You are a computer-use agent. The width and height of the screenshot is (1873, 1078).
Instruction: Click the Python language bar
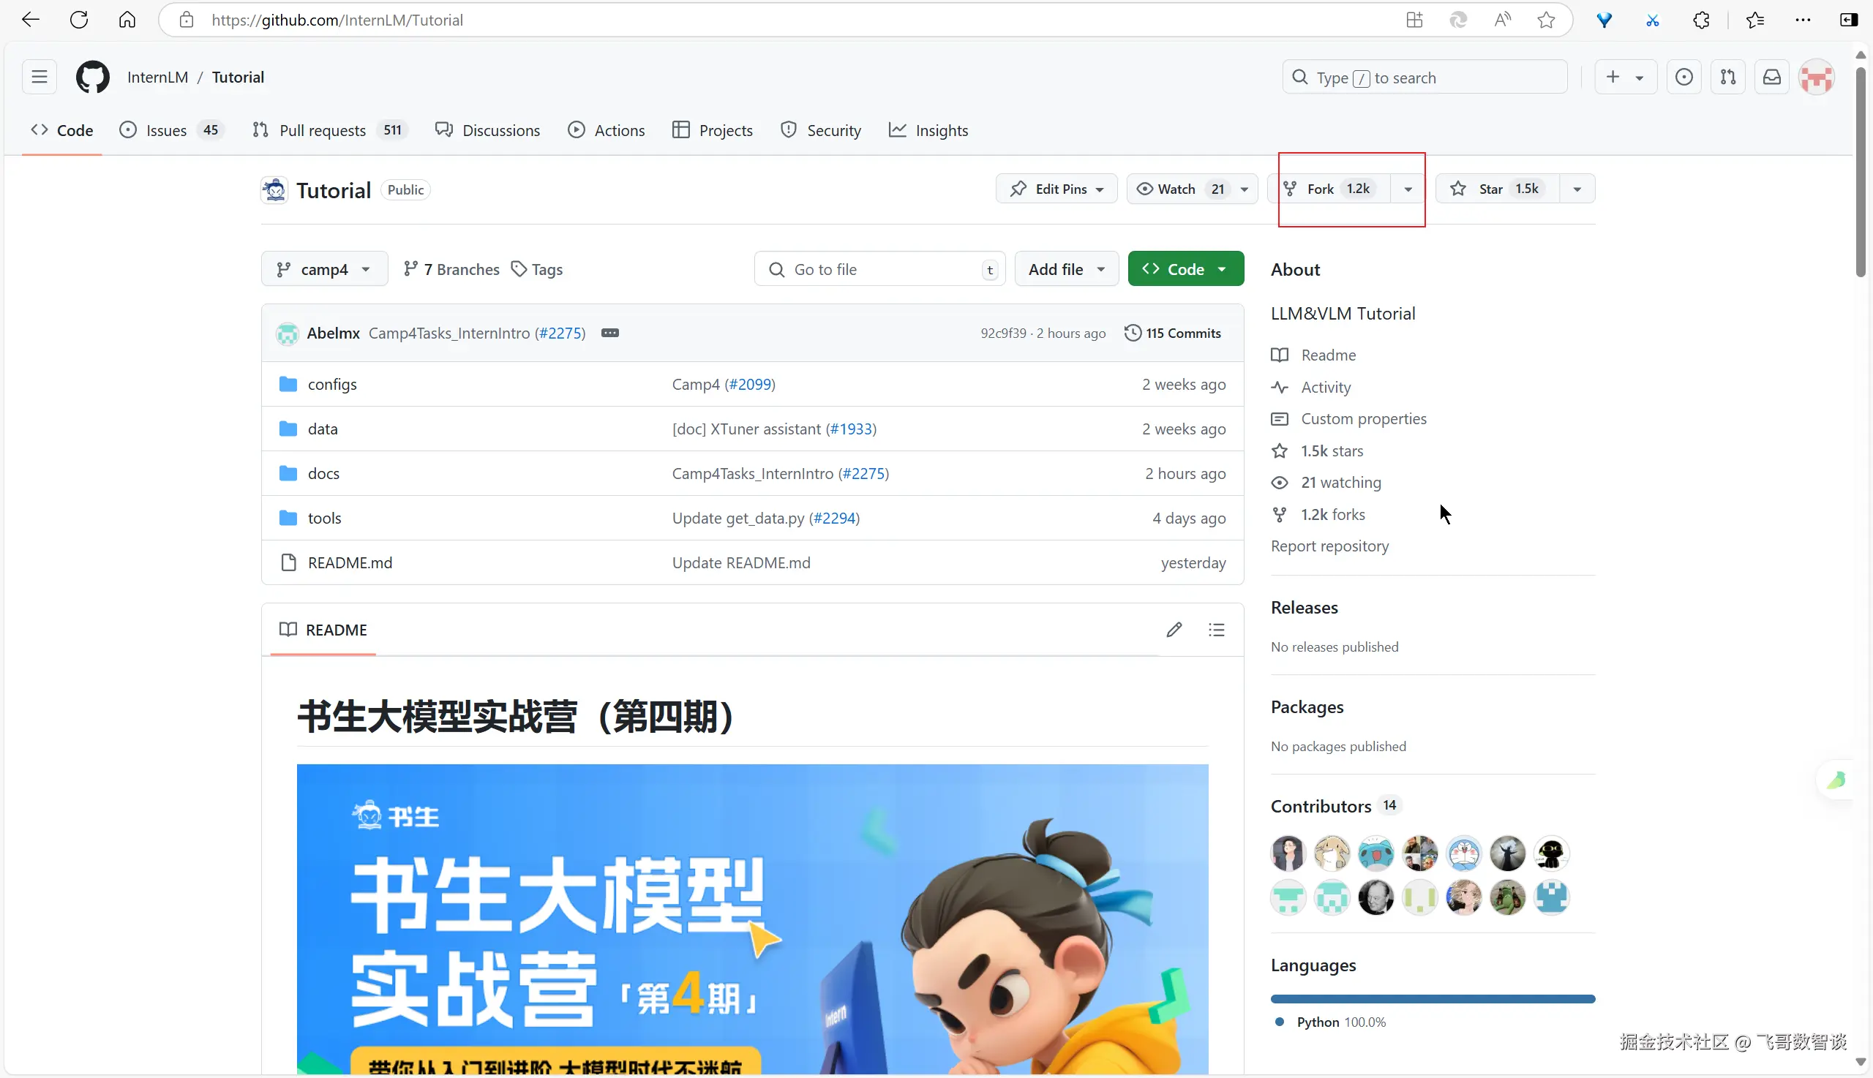[x=1433, y=999]
